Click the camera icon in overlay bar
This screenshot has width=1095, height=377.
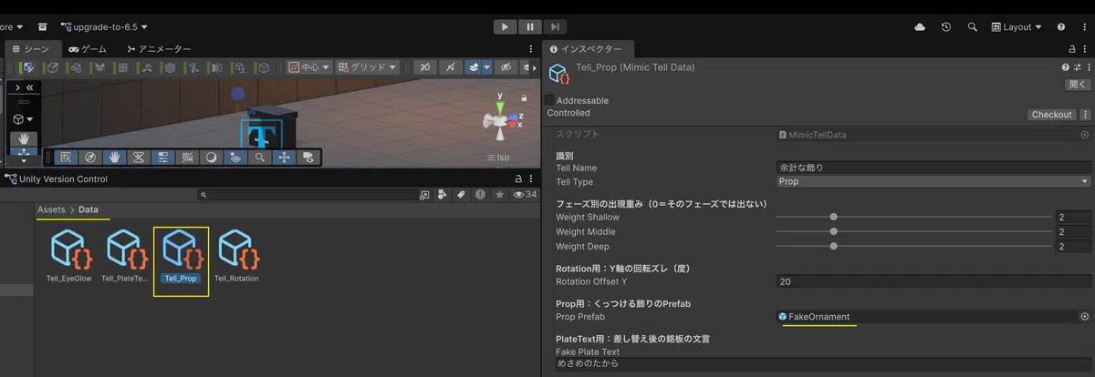pyautogui.click(x=308, y=158)
